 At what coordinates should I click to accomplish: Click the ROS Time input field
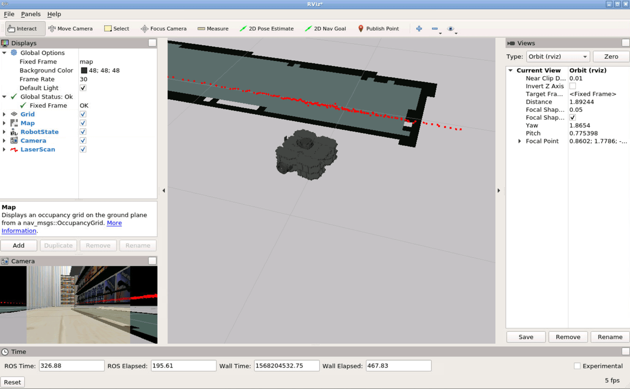point(71,365)
